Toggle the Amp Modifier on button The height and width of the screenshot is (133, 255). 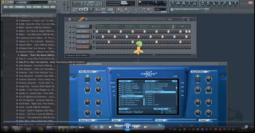pos(198,79)
